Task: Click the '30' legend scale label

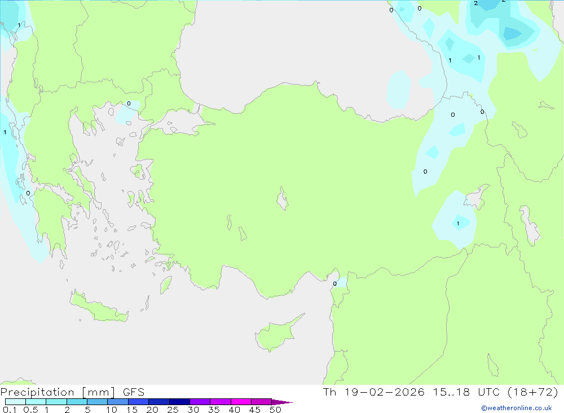Action: [x=193, y=410]
